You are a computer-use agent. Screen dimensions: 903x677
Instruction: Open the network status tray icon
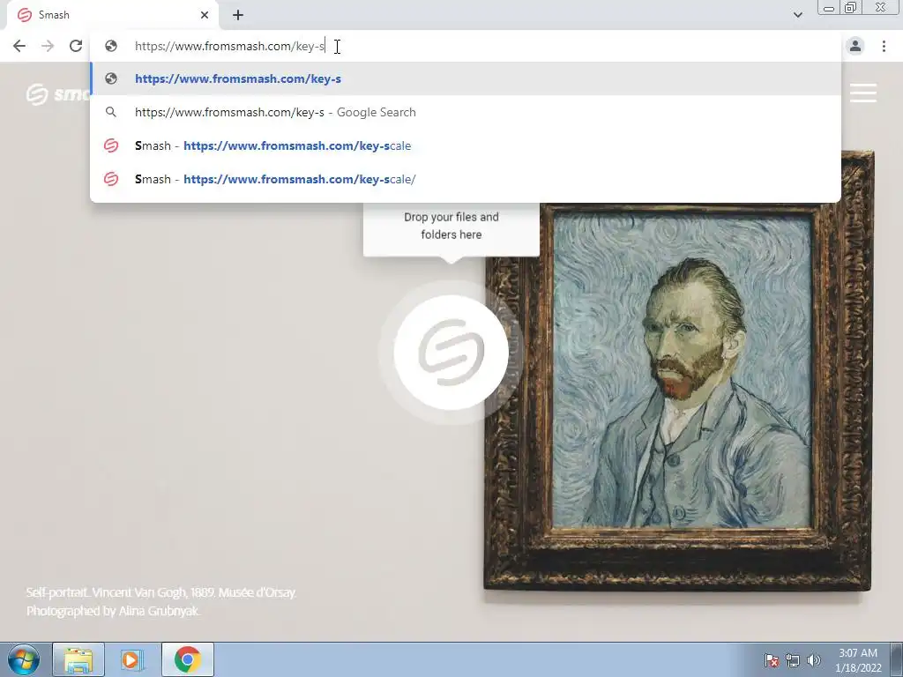[793, 660]
